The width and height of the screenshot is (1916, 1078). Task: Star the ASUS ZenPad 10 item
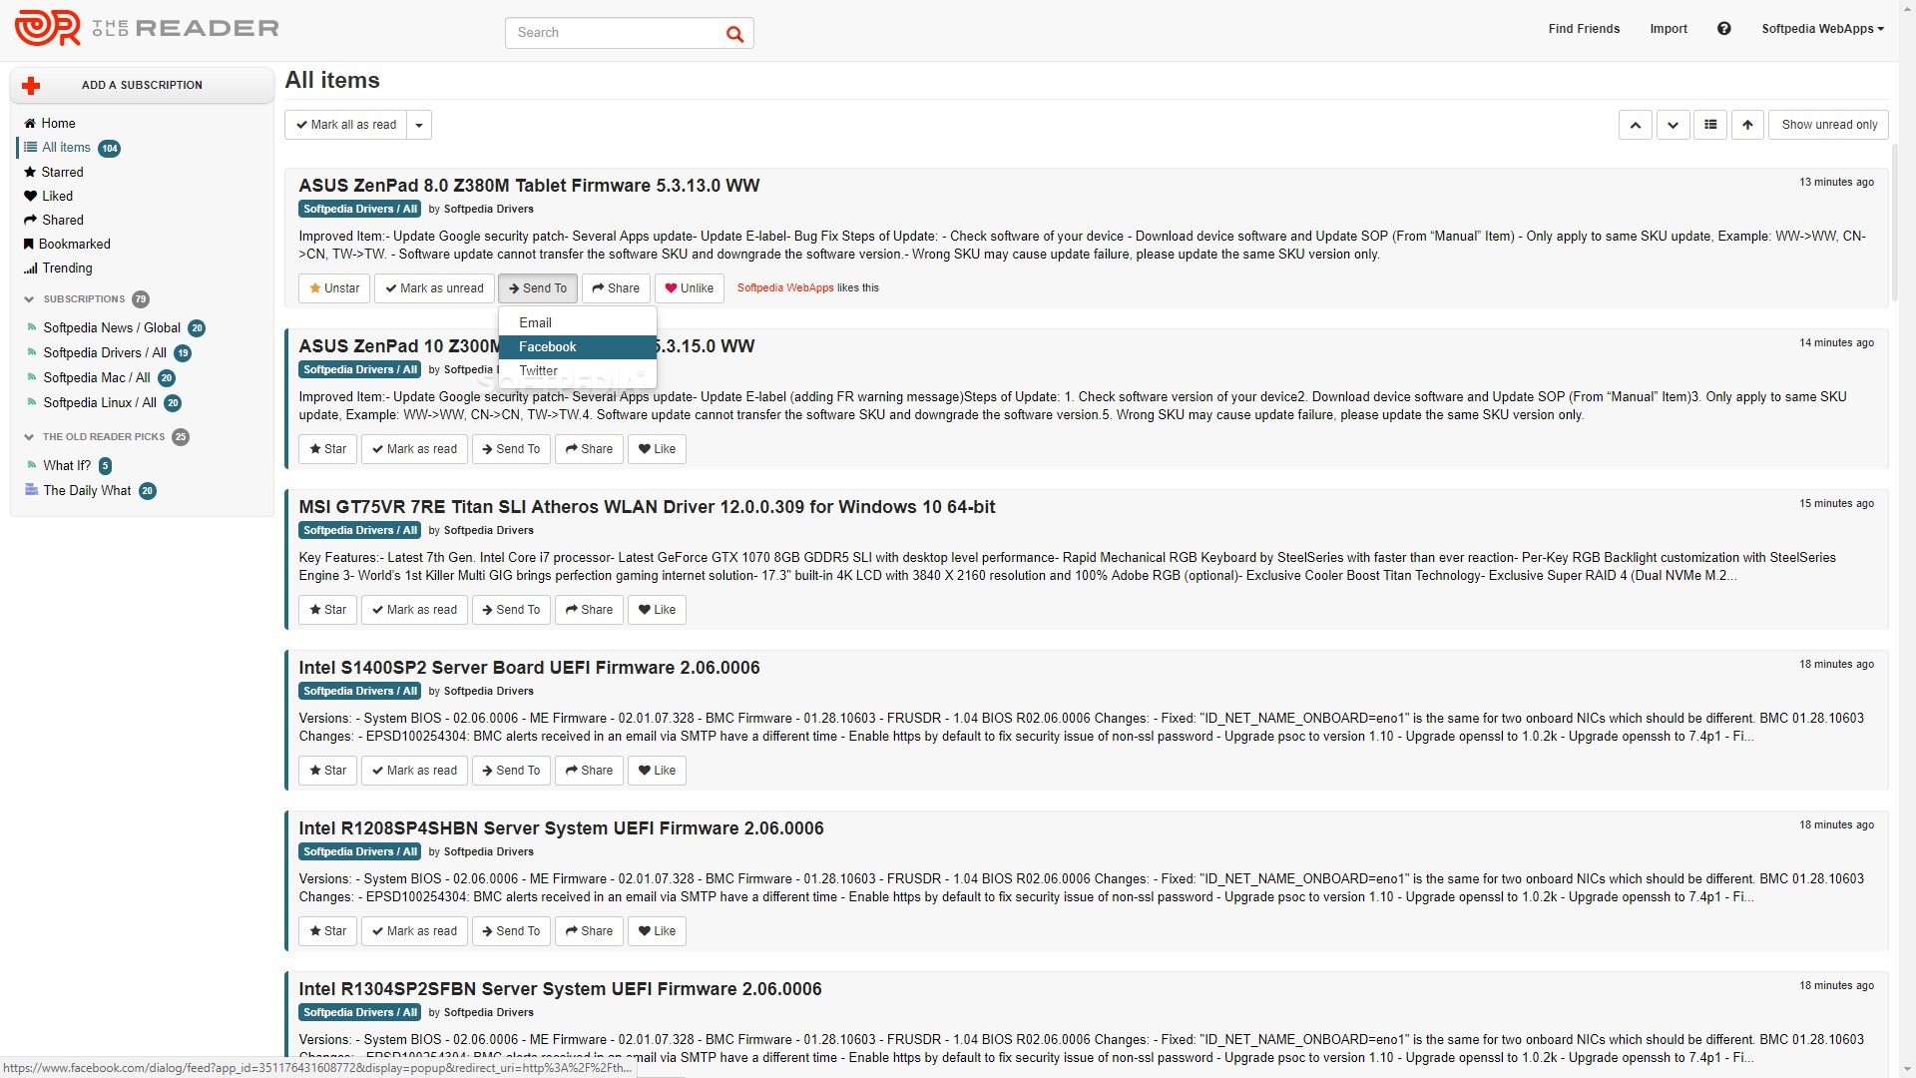(x=327, y=449)
